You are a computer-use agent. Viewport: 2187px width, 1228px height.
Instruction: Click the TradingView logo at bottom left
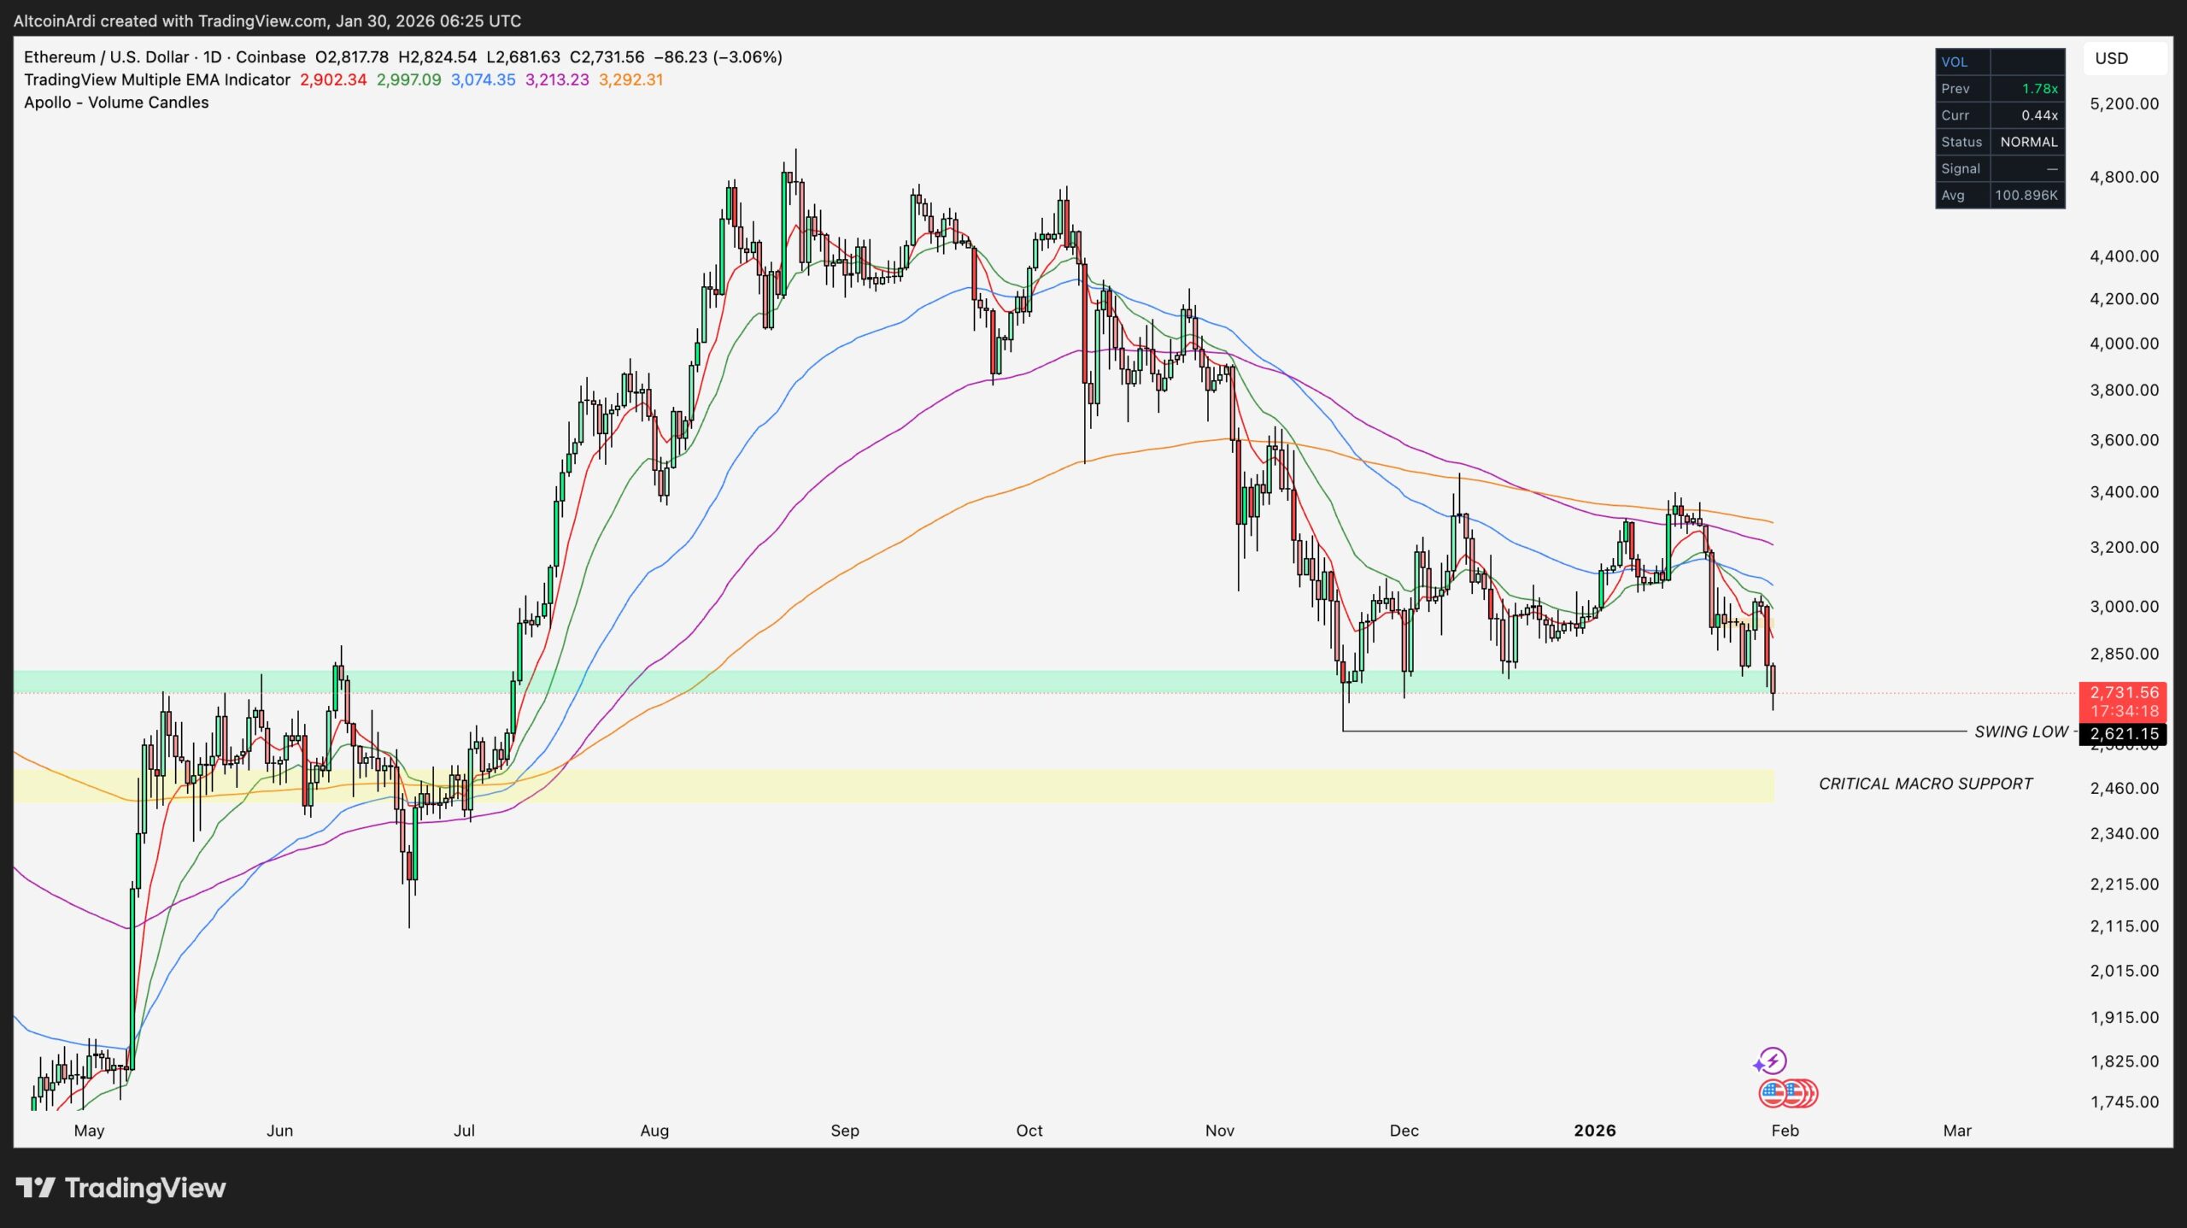pyautogui.click(x=120, y=1188)
